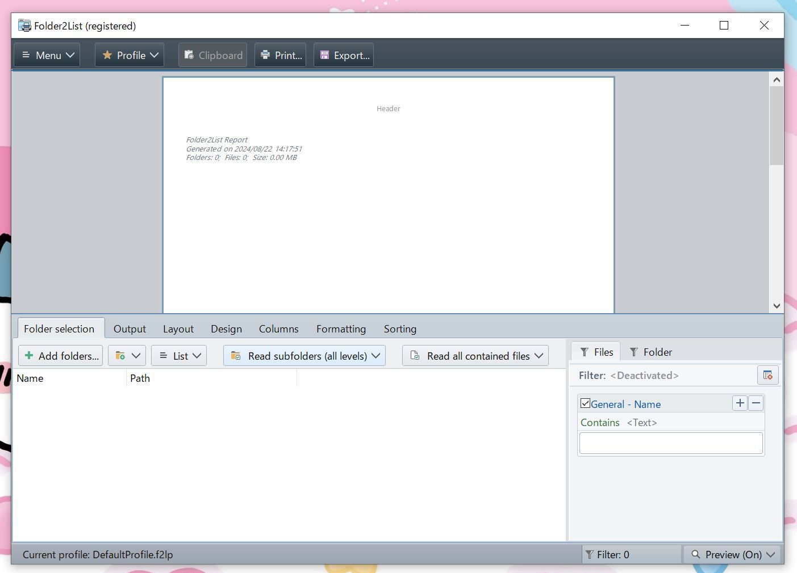Click Current profile: DefaultProfile.f2lp status text
797x573 pixels.
pyautogui.click(x=98, y=554)
